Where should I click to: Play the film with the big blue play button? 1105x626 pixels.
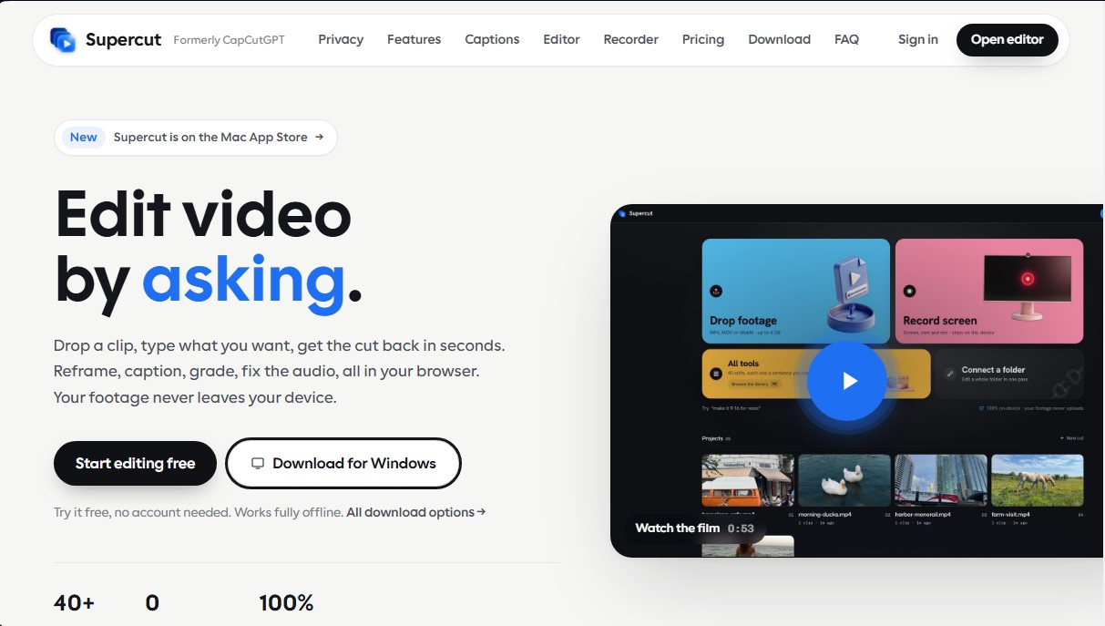pyautogui.click(x=847, y=381)
